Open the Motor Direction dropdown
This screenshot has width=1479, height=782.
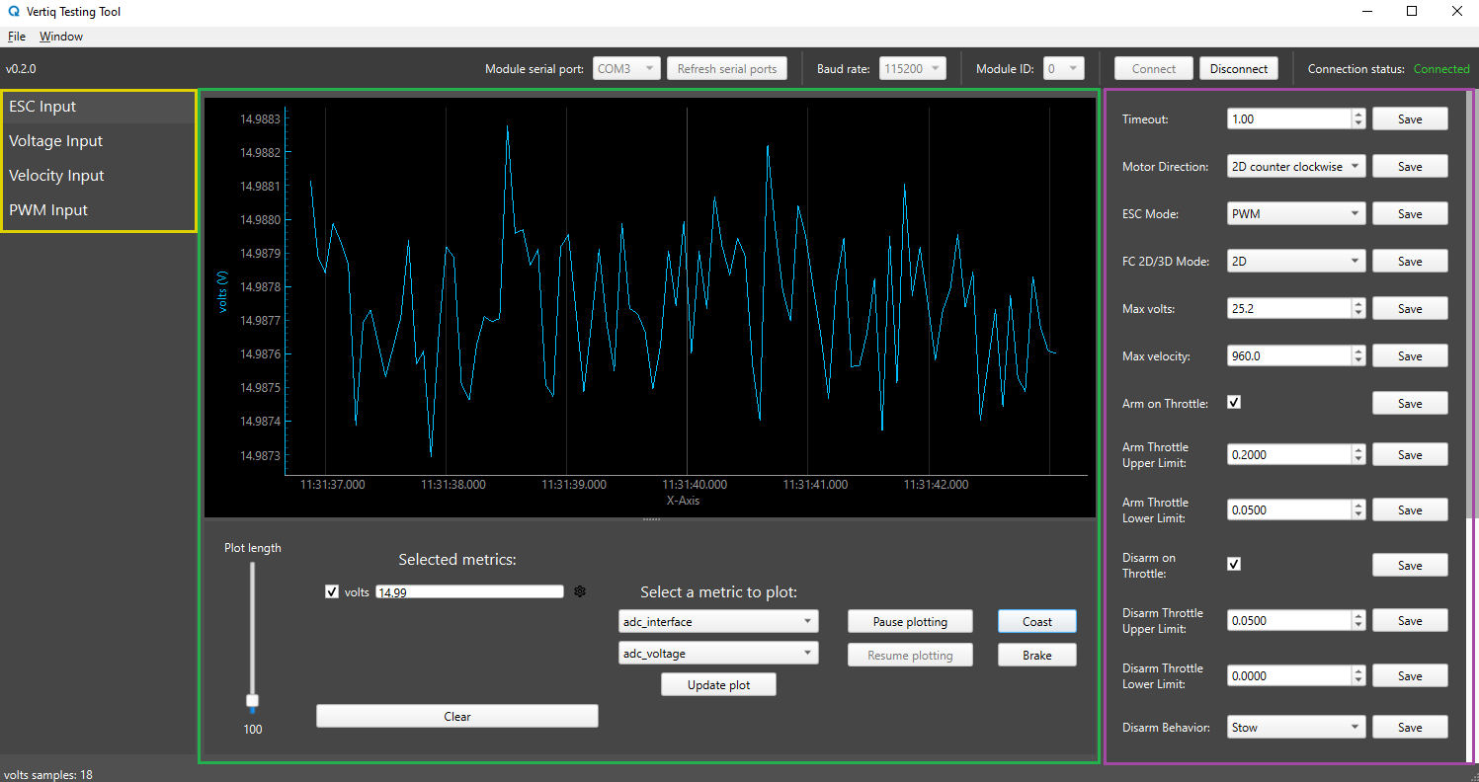[1296, 166]
